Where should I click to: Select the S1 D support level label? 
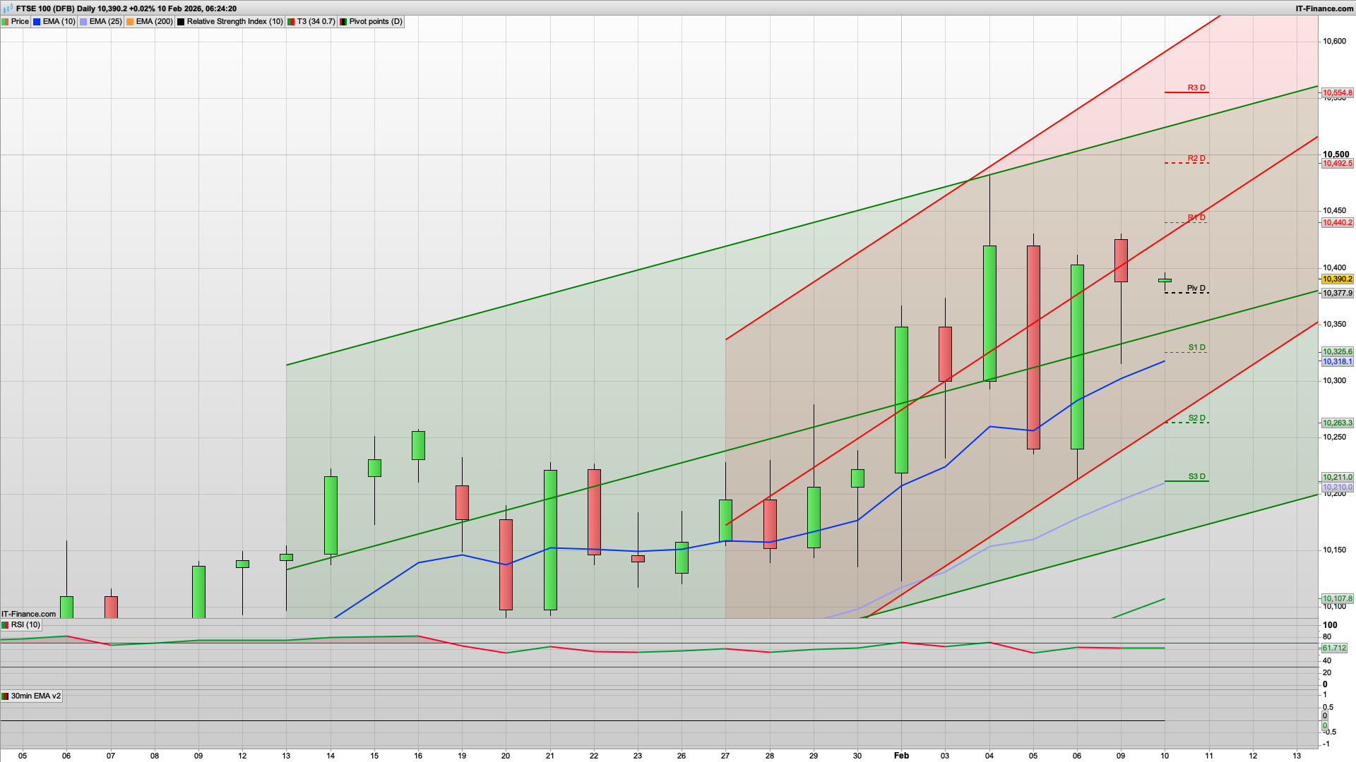(x=1196, y=348)
